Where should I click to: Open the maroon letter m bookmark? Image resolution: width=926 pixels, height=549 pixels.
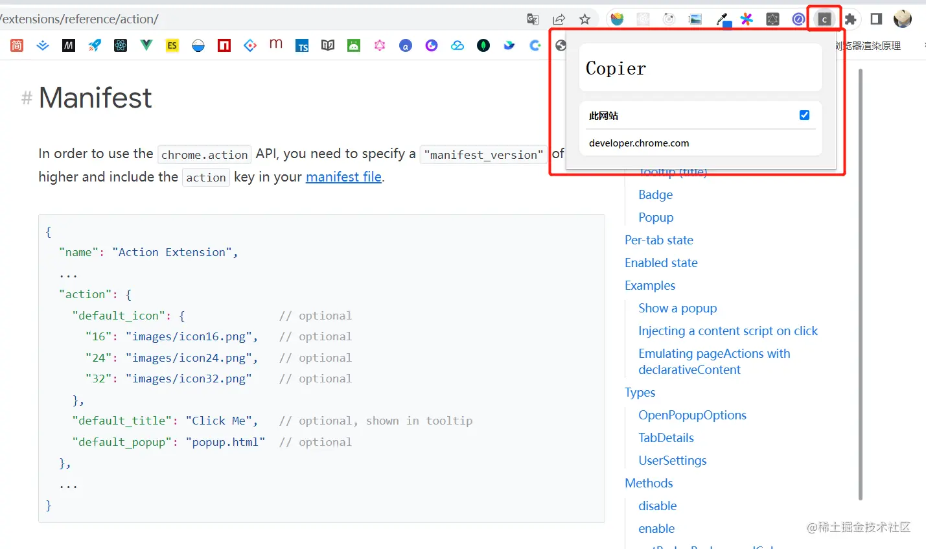click(276, 44)
